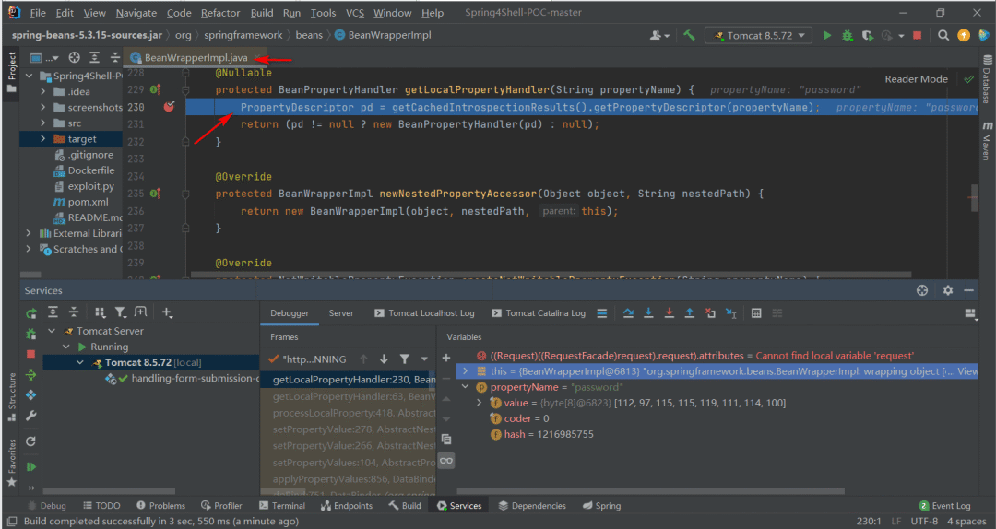Collapse the propertyName variable
Screen dimensions: 996x529
click(x=465, y=387)
